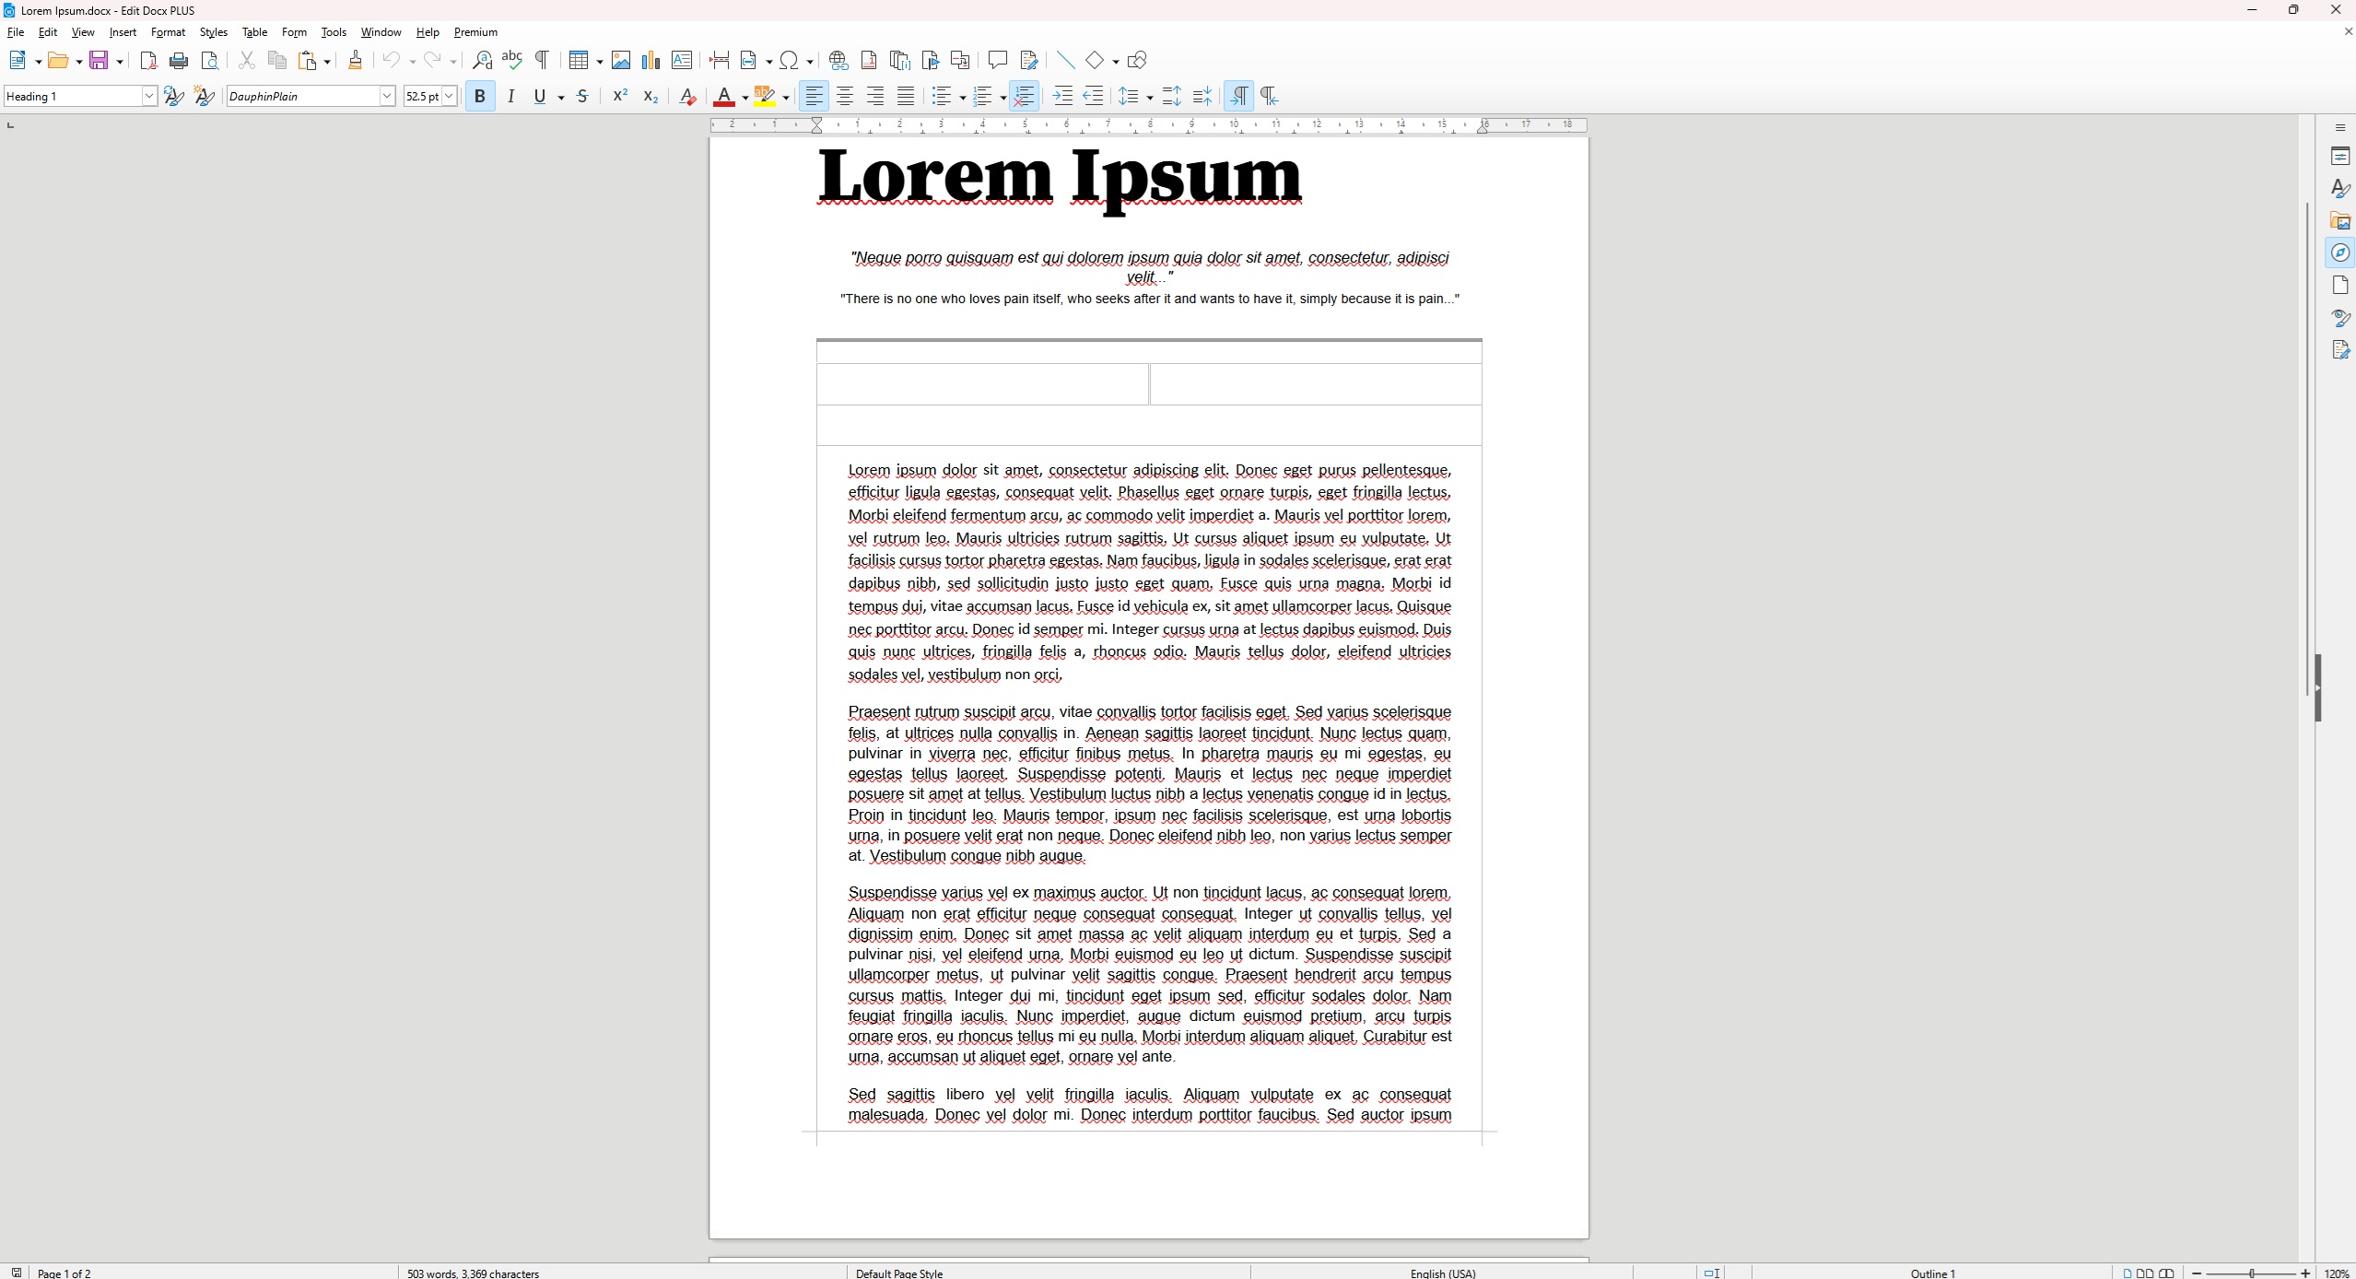Increase paragraph spacing
This screenshot has width=2356, height=1279.
tap(1172, 97)
